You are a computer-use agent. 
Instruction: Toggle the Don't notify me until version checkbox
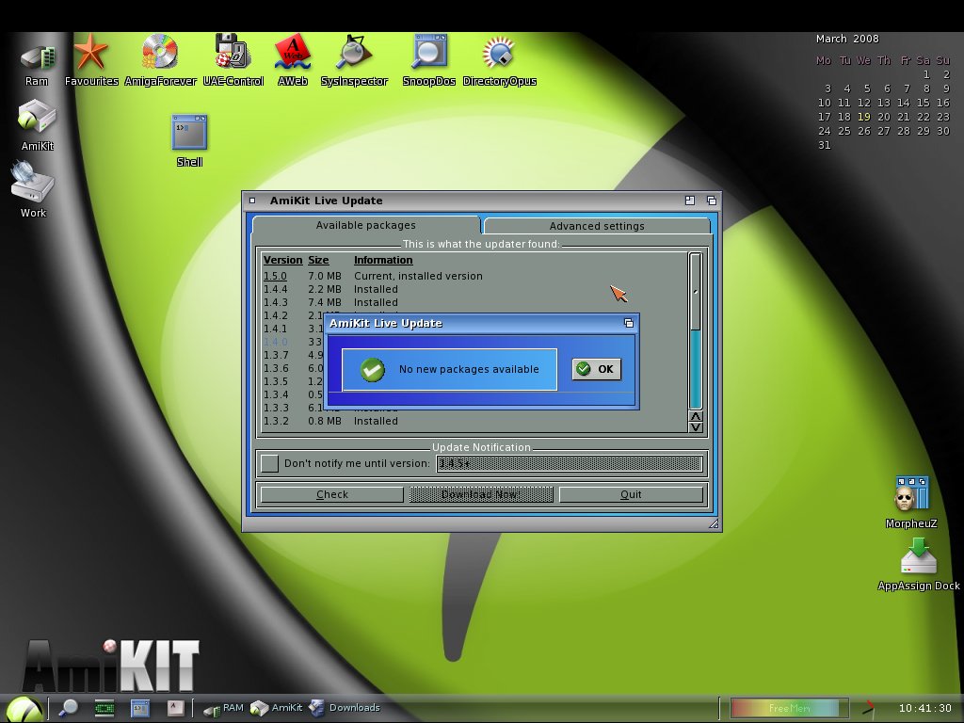[x=269, y=463]
